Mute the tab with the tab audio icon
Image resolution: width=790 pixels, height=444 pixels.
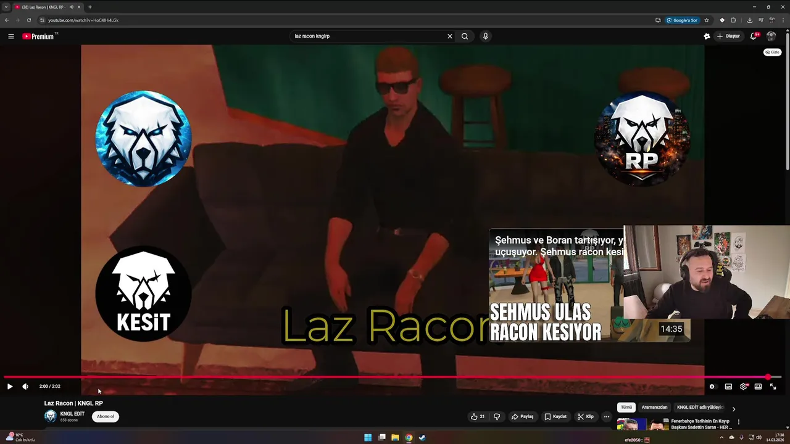point(72,7)
